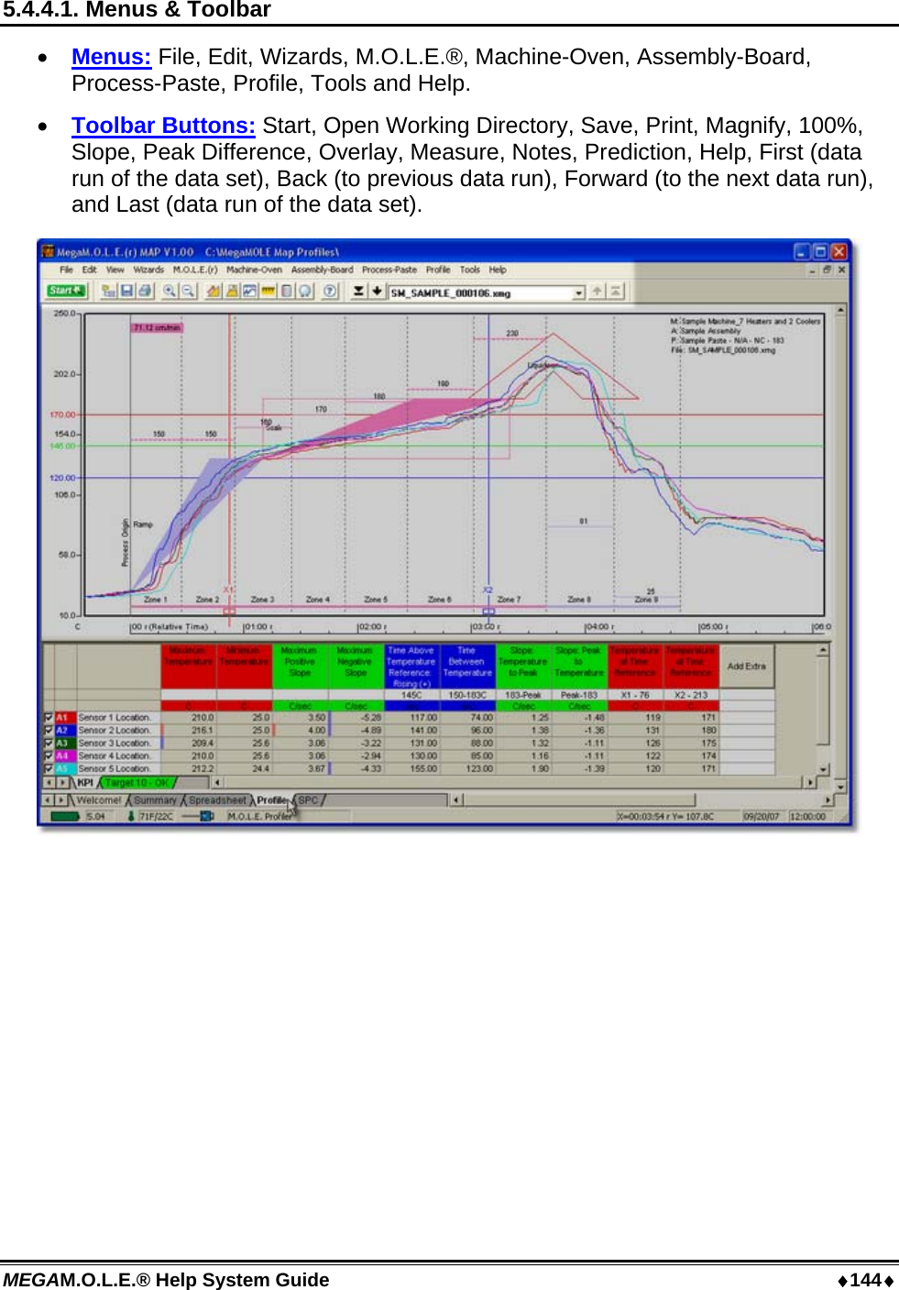Click the SM_SAMPLE_000106.xmg file name field
This screenshot has width=899, height=1290.
(481, 292)
